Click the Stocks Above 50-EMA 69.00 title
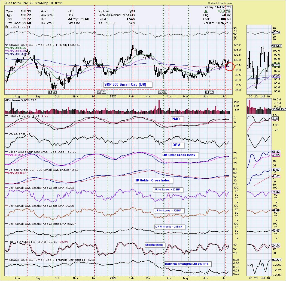Screen dimensions: 286x281 point(39,206)
